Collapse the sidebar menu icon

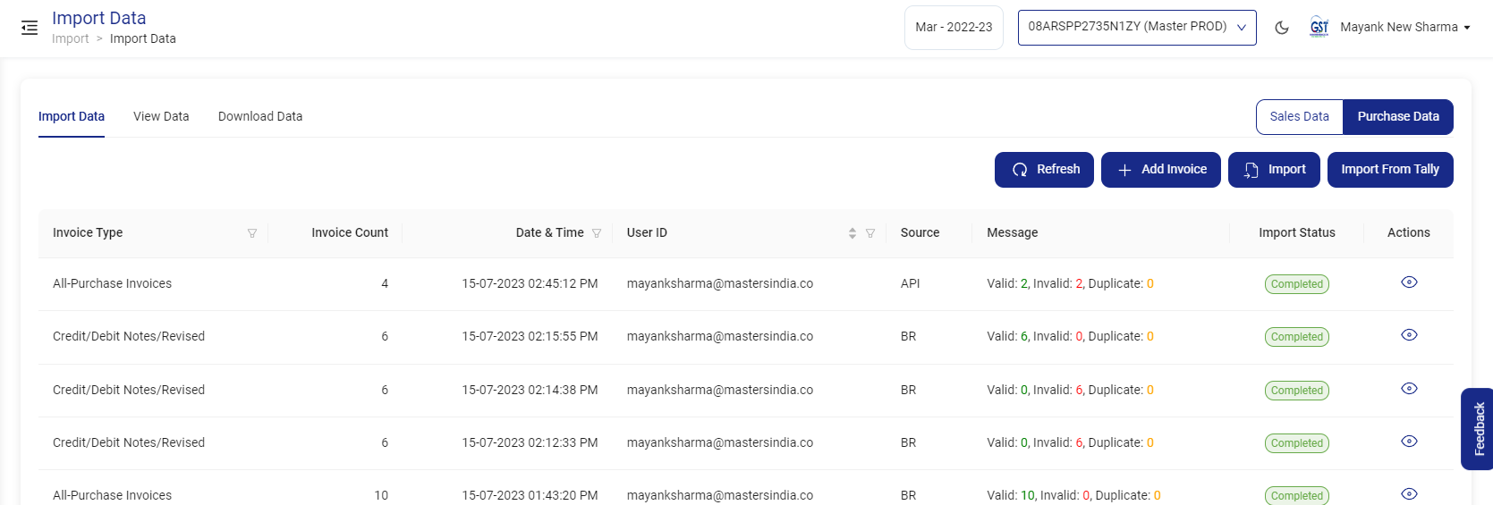coord(30,28)
